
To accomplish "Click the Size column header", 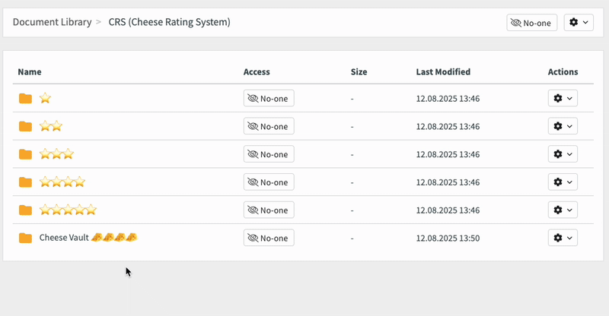I will (359, 72).
